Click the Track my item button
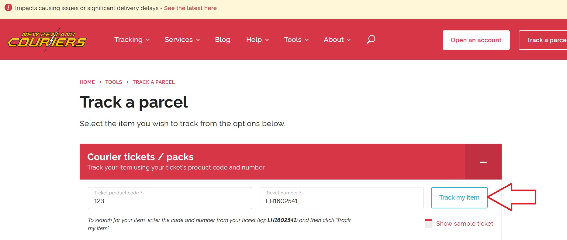This screenshot has height=240, width=567. pos(459,198)
